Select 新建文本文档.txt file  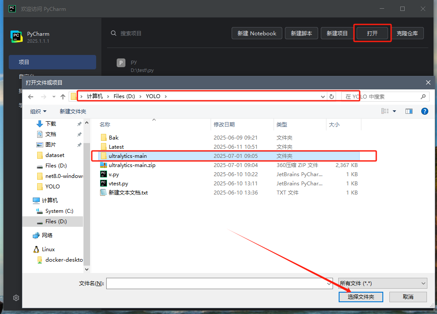[x=128, y=193]
